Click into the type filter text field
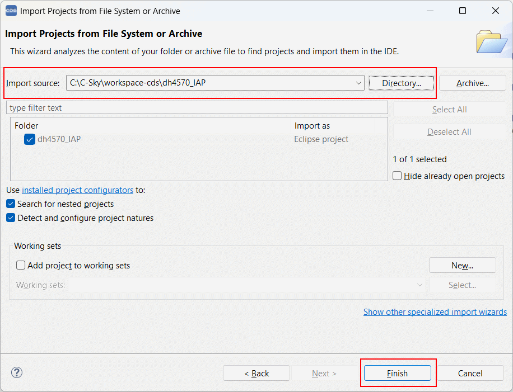The width and height of the screenshot is (513, 392). [x=196, y=107]
